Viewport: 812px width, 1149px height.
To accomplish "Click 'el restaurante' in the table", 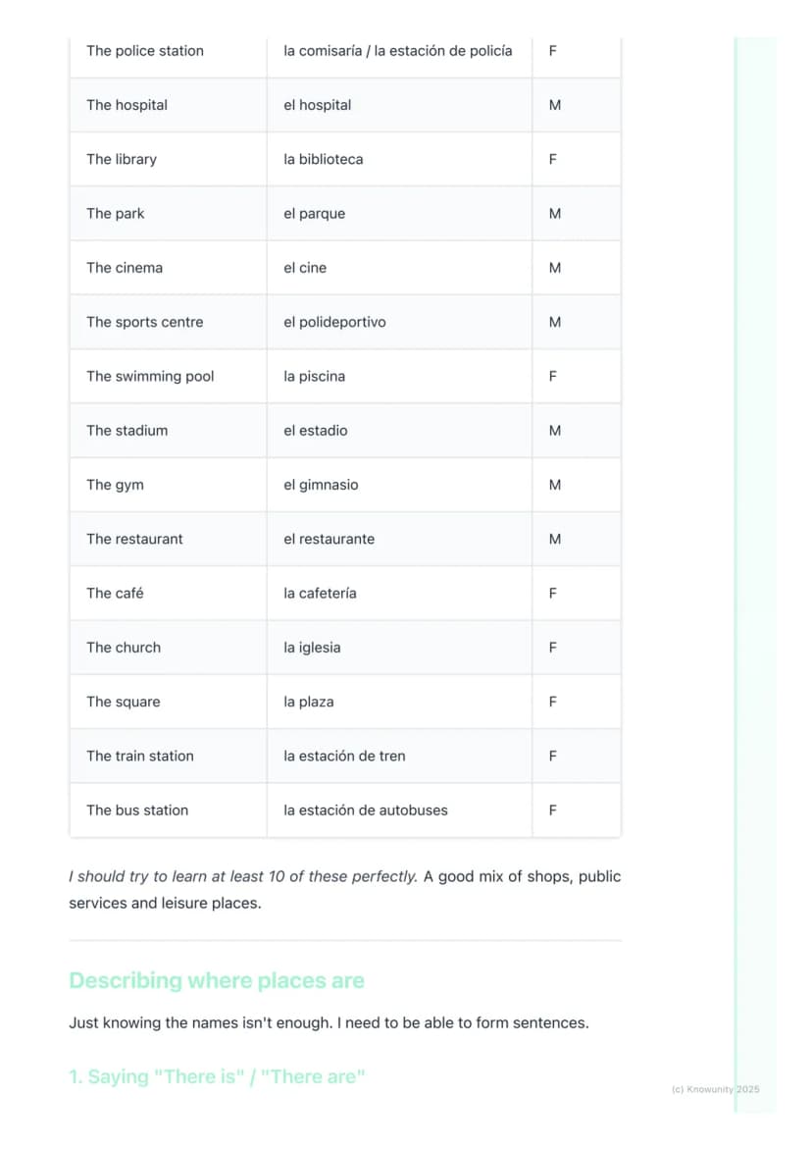I will pos(329,540).
